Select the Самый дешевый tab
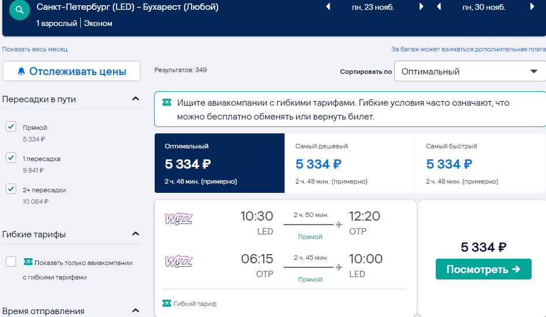546x317 pixels. click(x=350, y=163)
